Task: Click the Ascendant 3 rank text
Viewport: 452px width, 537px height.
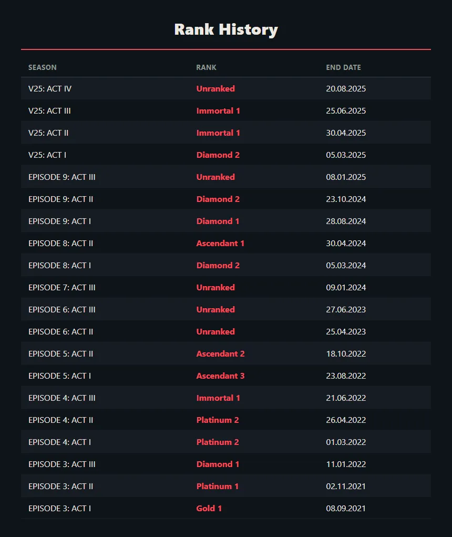Action: point(220,376)
